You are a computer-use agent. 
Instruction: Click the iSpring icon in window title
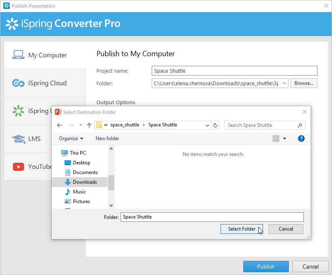(6, 6)
